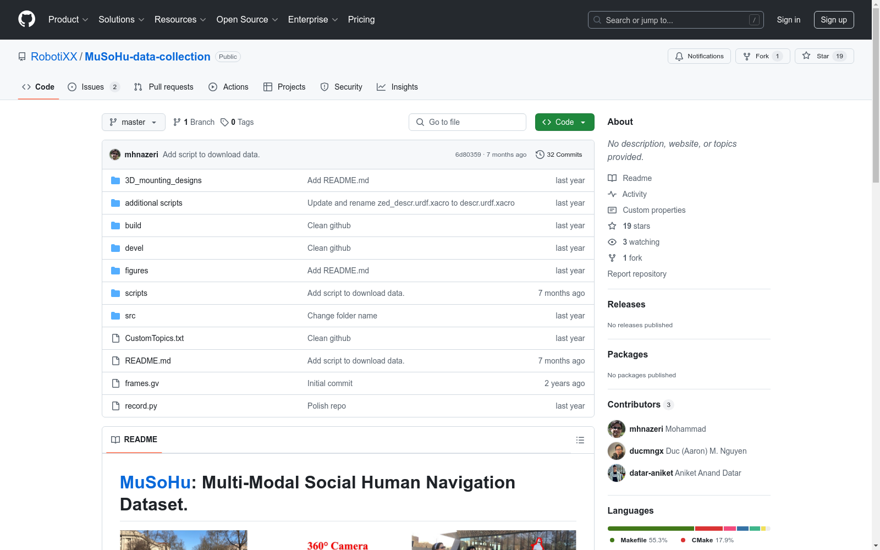
Task: Switch to the Issues tab
Action: point(94,87)
